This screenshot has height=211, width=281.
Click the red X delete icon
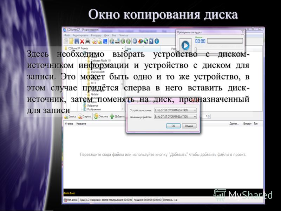click(x=82, y=41)
